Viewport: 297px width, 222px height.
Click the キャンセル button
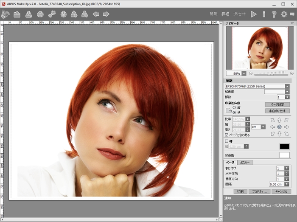point(281,191)
